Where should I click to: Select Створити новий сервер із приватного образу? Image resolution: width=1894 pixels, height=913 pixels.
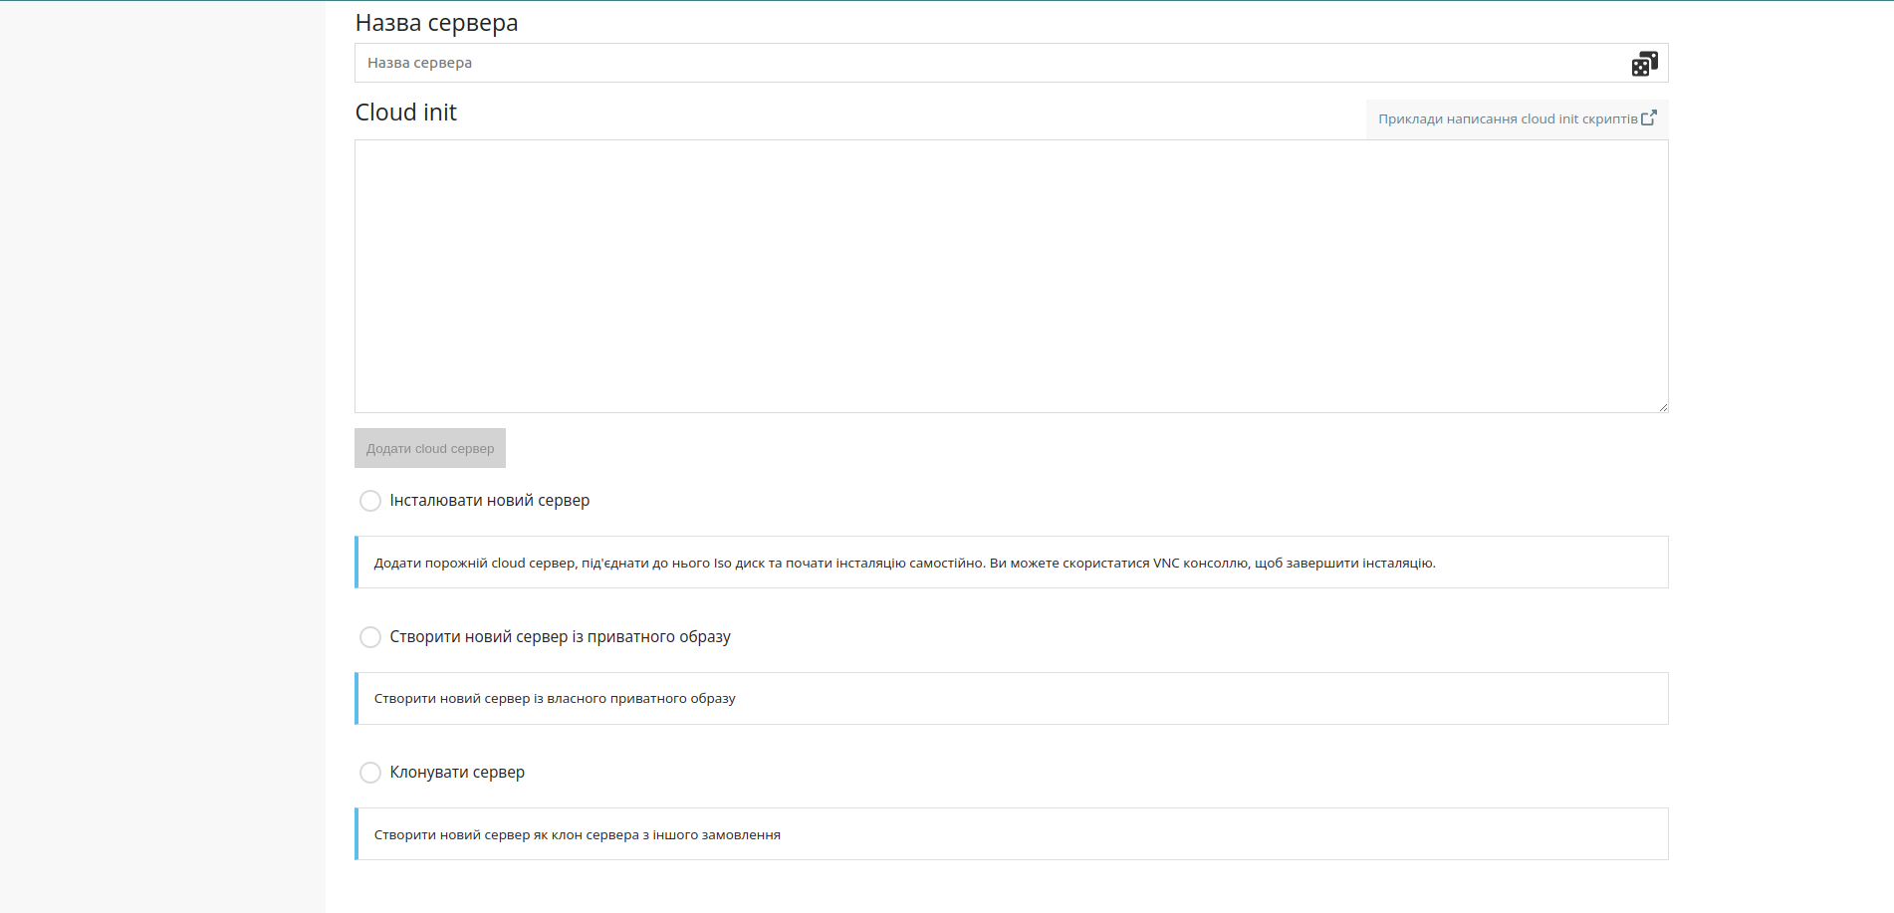click(370, 637)
